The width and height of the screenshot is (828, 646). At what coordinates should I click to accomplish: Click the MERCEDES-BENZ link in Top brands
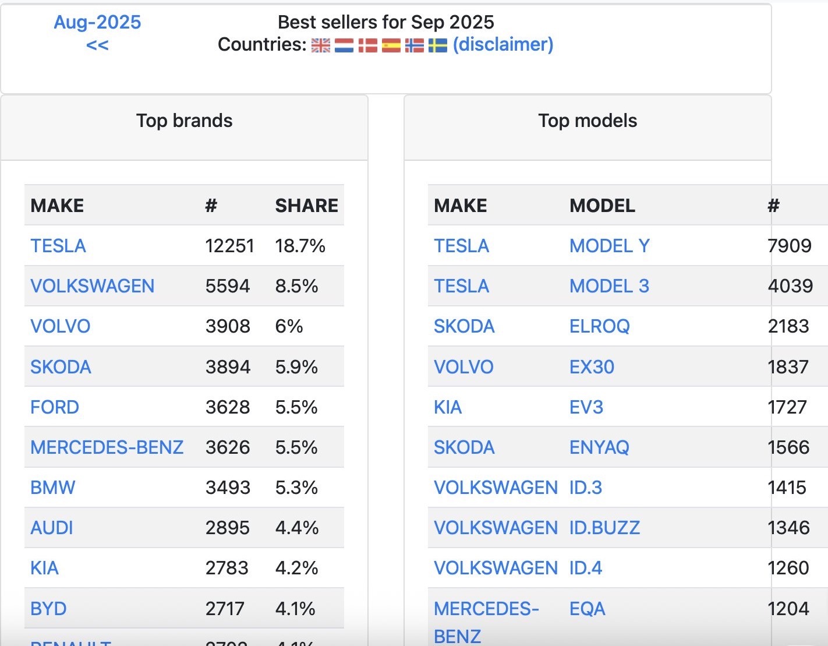click(107, 447)
